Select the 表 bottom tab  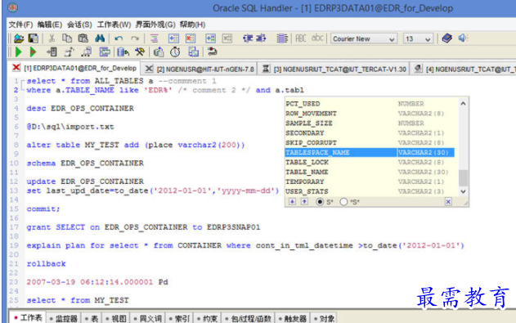tap(92, 318)
